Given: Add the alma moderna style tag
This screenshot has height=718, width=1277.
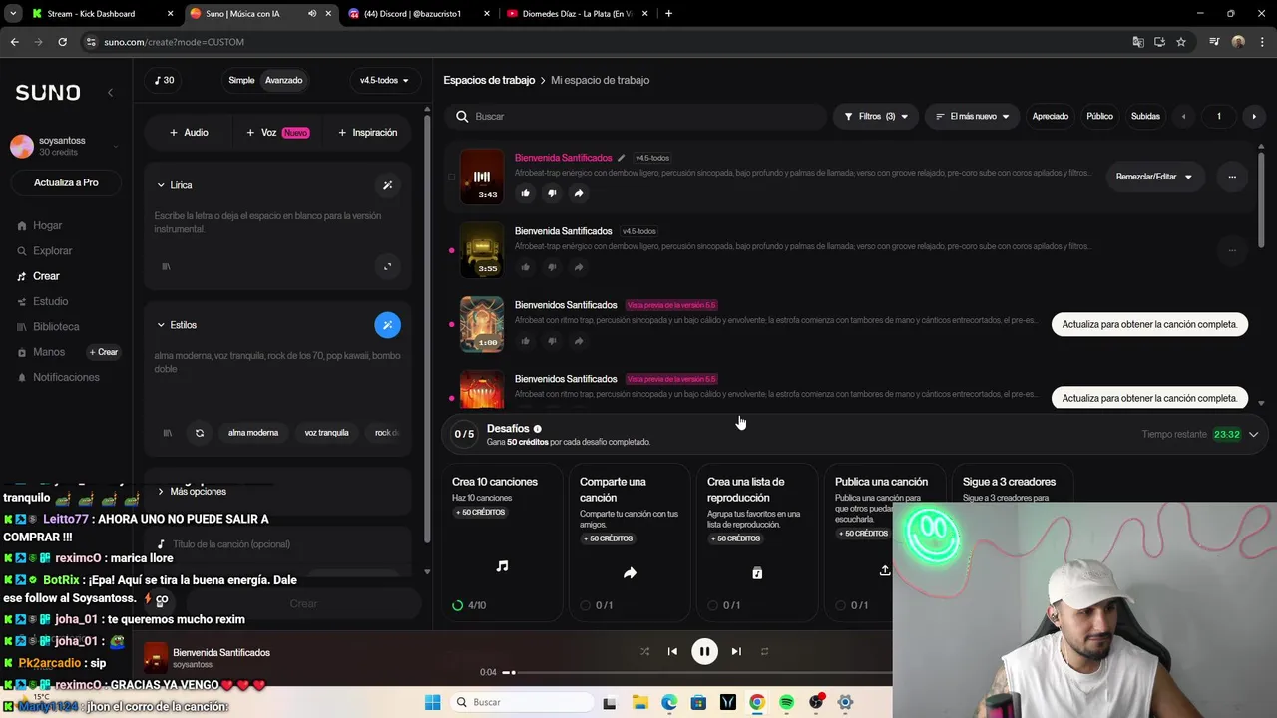Looking at the screenshot, I should tap(253, 433).
